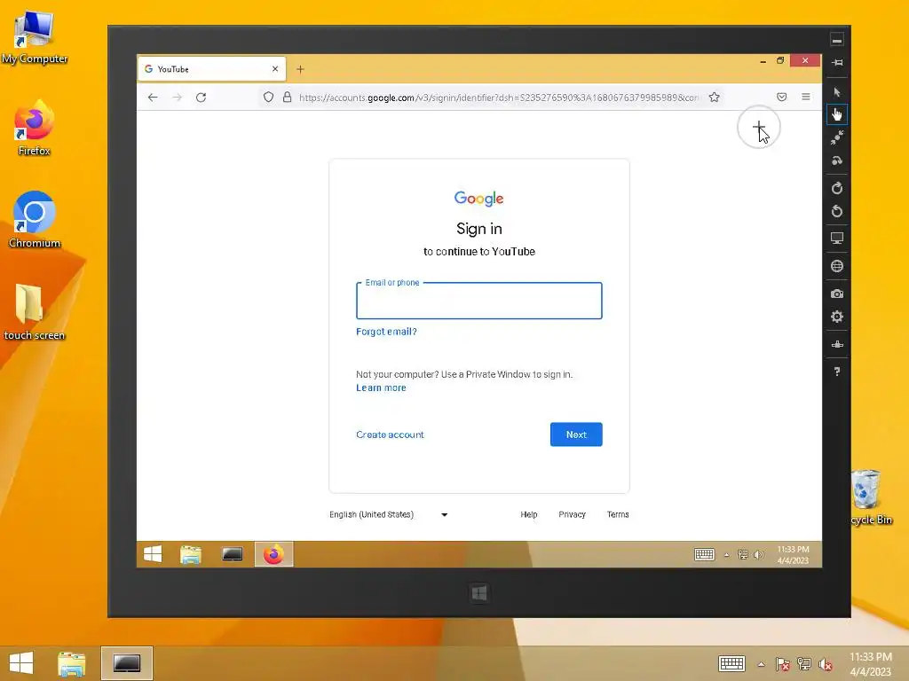Minimize the simulator using top sidebar button

pos(836,40)
